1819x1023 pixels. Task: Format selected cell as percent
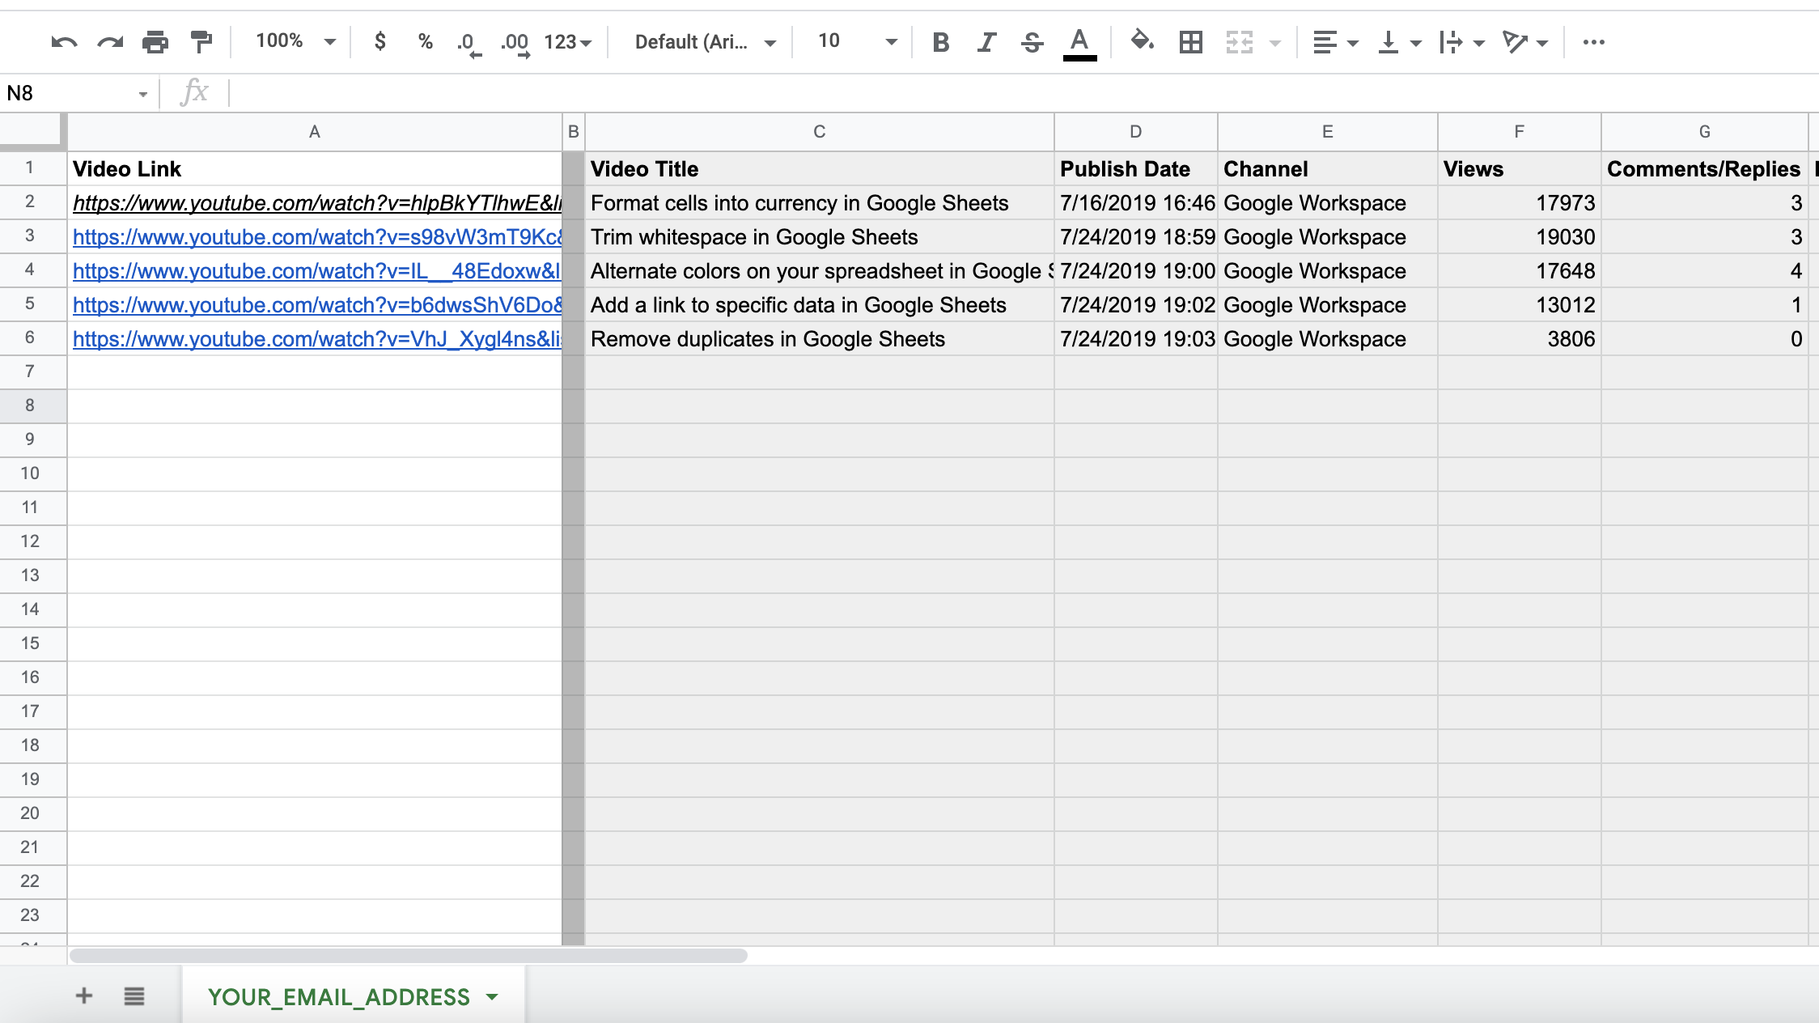[x=425, y=42]
